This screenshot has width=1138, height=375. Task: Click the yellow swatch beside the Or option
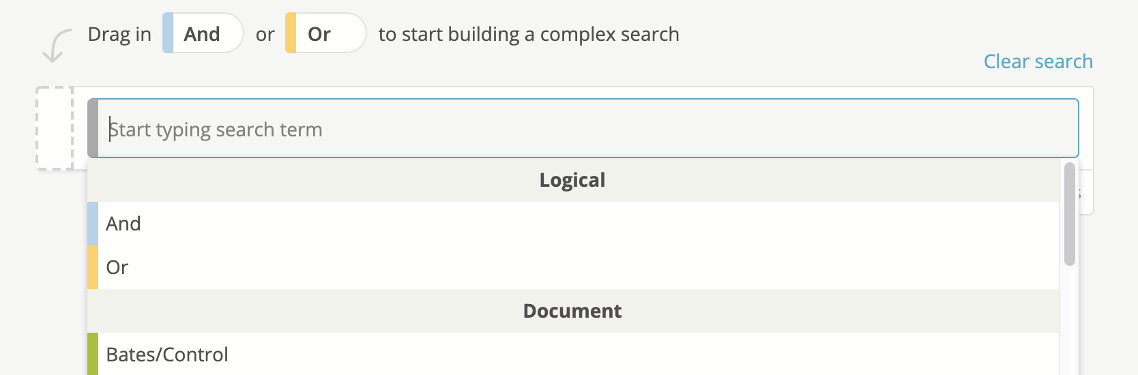93,267
